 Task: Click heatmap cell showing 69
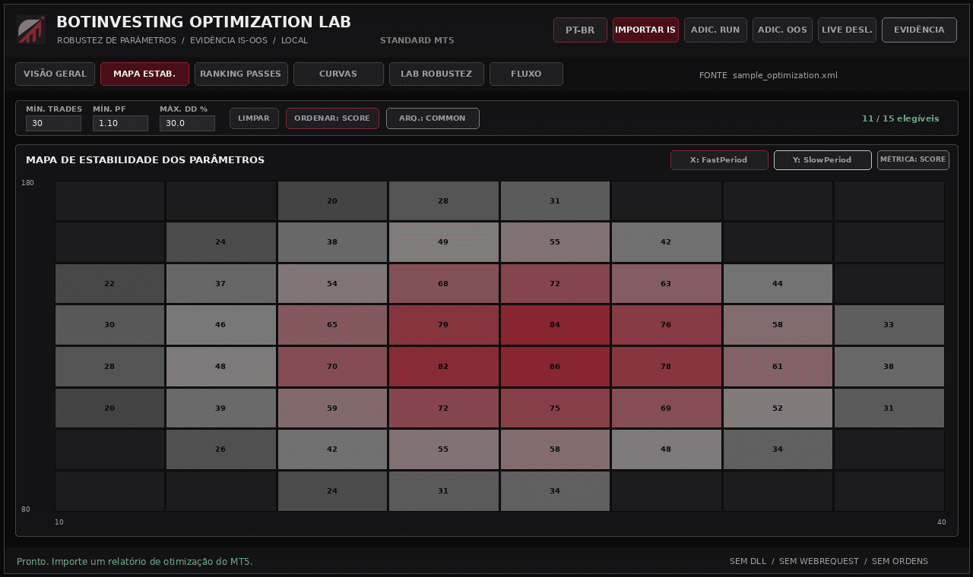(666, 408)
